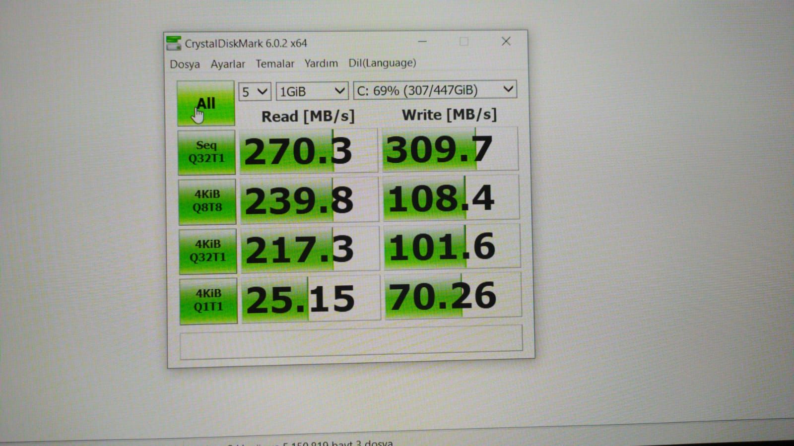This screenshot has width=794, height=446.
Task: Expand the test count dropdown showing 5
Action: (x=255, y=92)
